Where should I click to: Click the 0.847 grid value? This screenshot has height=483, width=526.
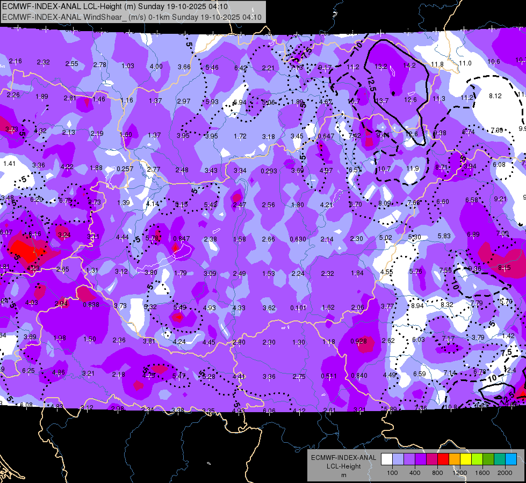point(181,239)
